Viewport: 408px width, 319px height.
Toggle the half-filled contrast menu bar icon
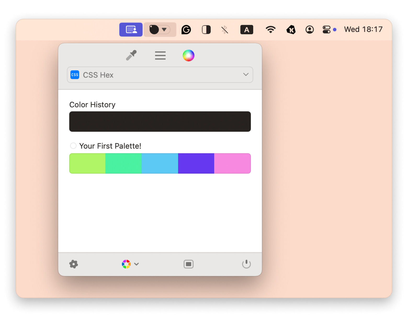point(206,30)
